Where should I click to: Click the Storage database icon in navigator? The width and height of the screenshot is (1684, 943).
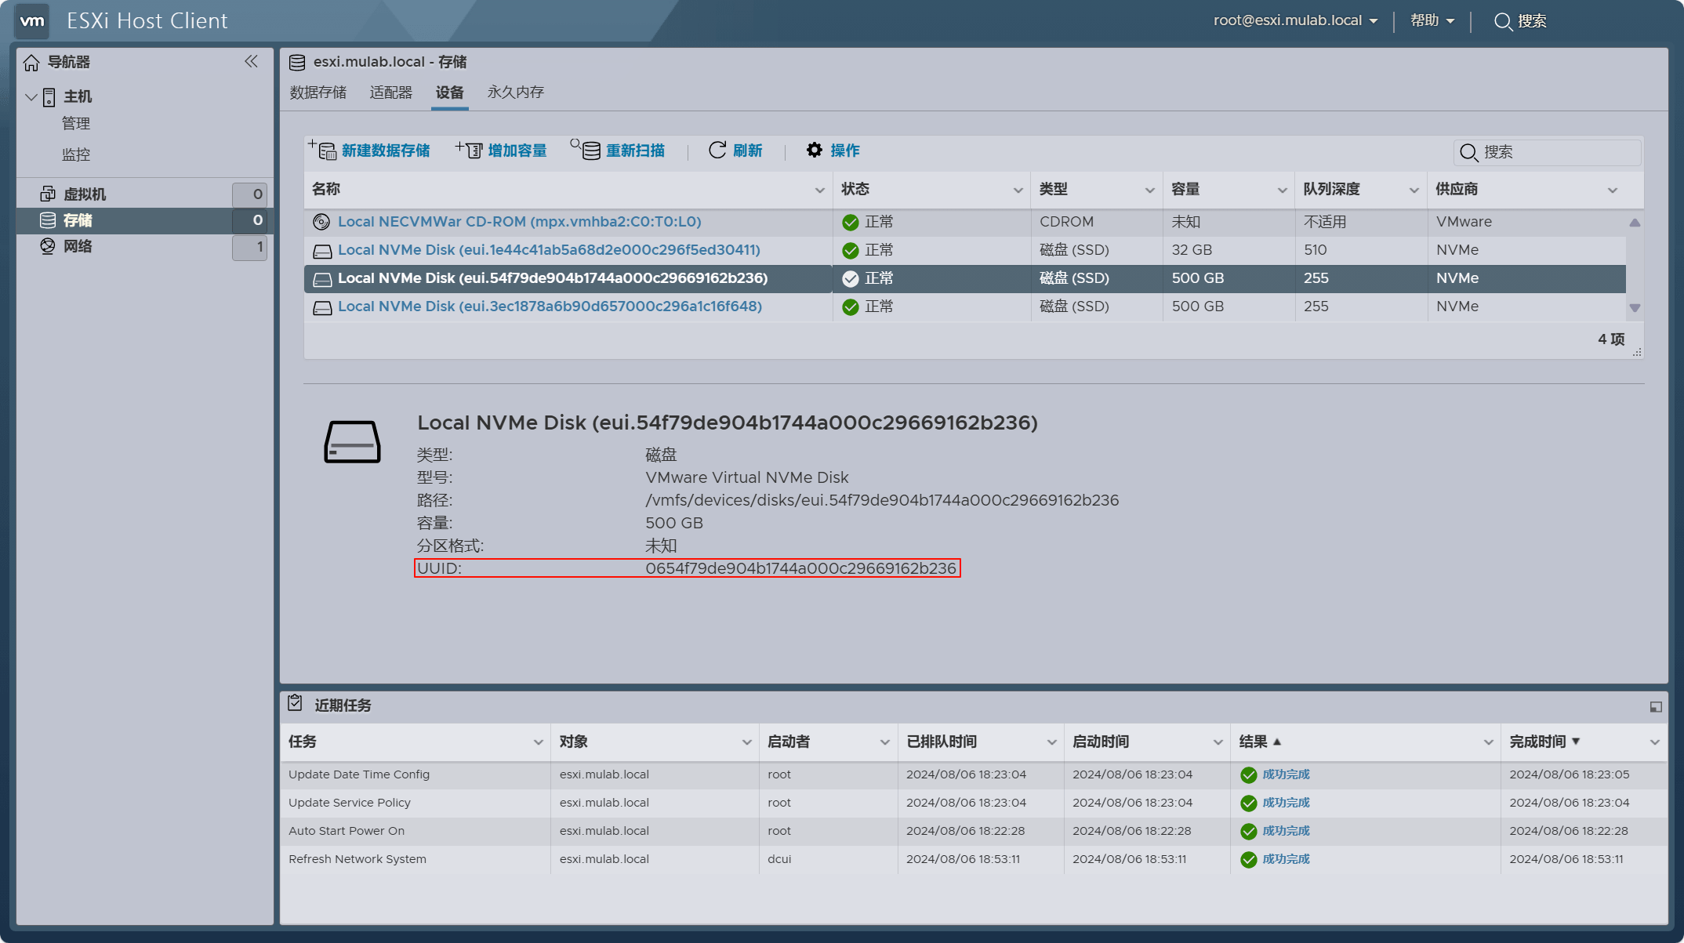(48, 220)
